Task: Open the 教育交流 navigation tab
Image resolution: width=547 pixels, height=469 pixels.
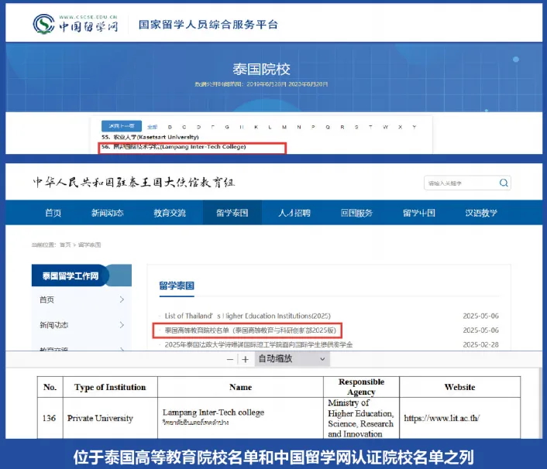Action: (x=170, y=213)
